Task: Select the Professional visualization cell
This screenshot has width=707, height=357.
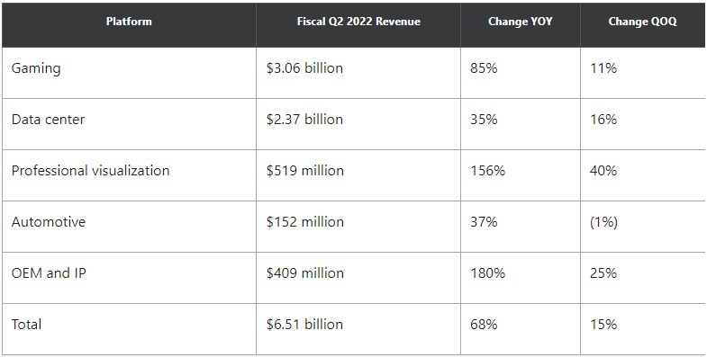Action: pos(90,171)
